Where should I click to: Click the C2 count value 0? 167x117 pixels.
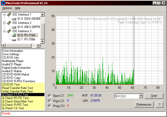[68, 101]
